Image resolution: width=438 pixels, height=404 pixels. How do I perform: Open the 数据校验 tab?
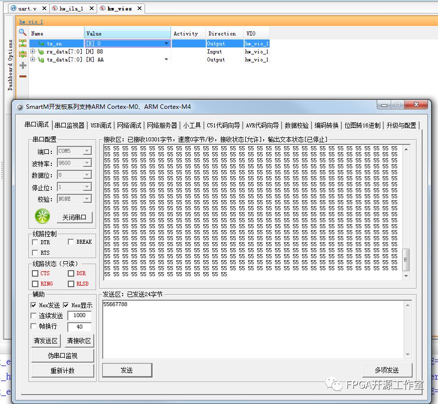click(296, 125)
